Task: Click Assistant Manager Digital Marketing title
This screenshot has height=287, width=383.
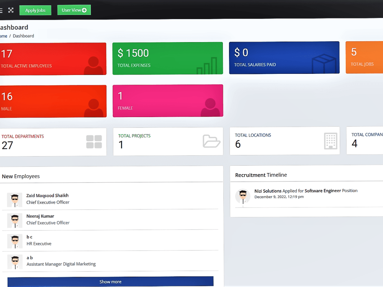Action: (61, 264)
